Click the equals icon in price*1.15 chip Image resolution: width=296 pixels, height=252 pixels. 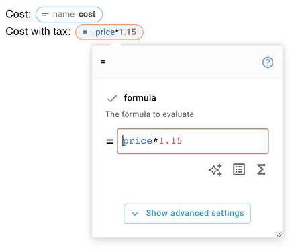85,32
